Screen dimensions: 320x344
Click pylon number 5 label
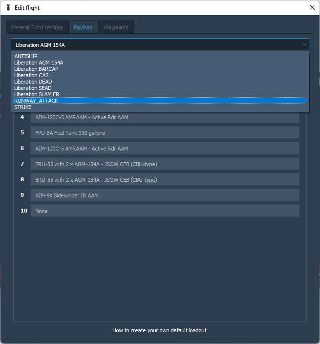click(22, 132)
